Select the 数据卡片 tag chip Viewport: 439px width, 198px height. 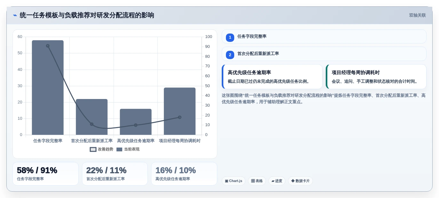click(300, 181)
